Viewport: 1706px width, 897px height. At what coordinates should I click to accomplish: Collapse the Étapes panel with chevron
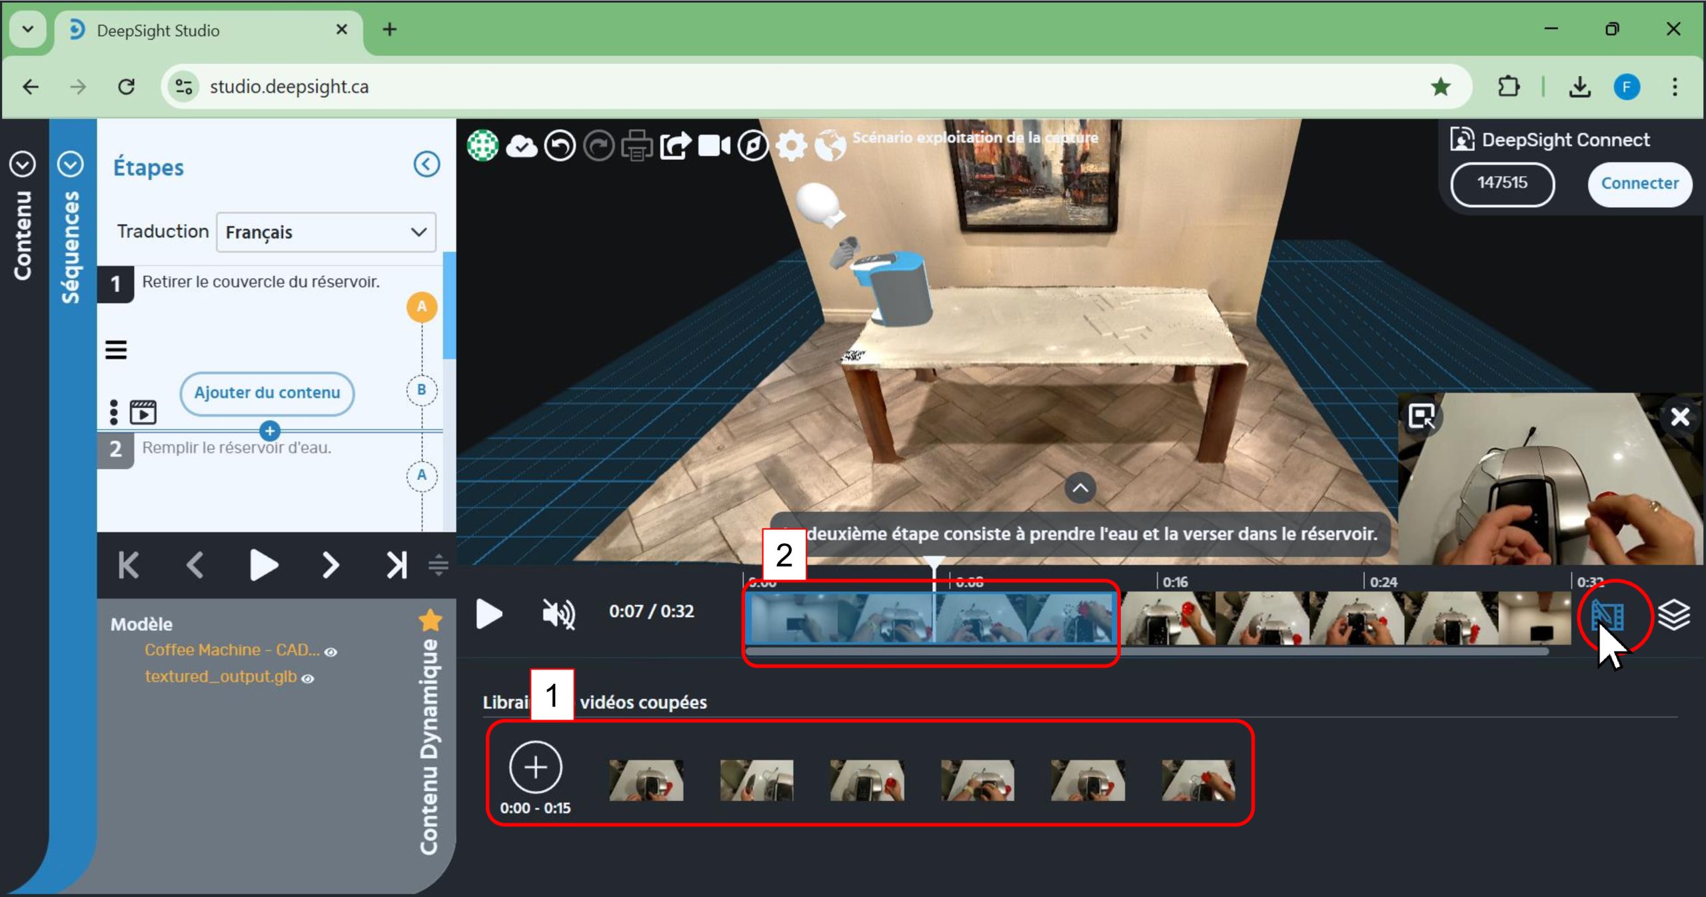(x=426, y=164)
